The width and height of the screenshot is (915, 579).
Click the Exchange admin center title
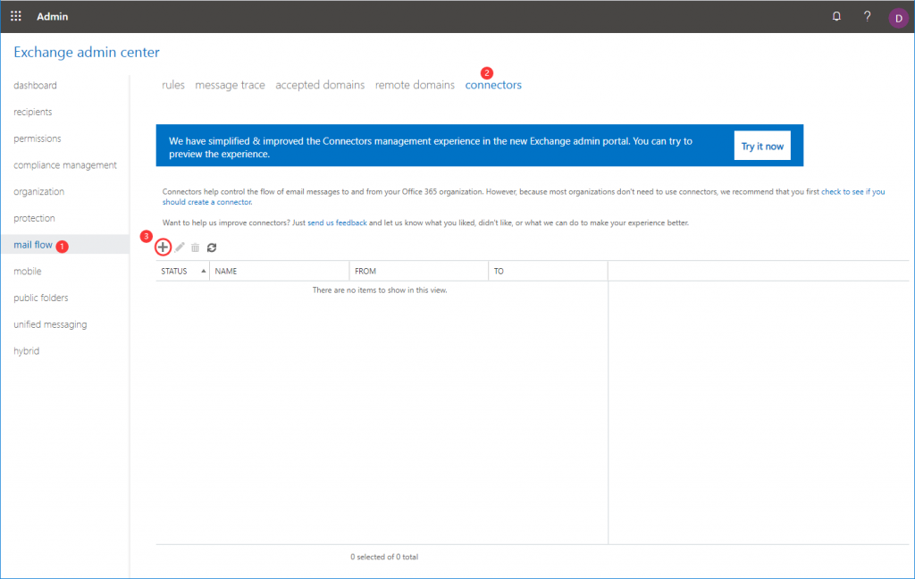[87, 53]
